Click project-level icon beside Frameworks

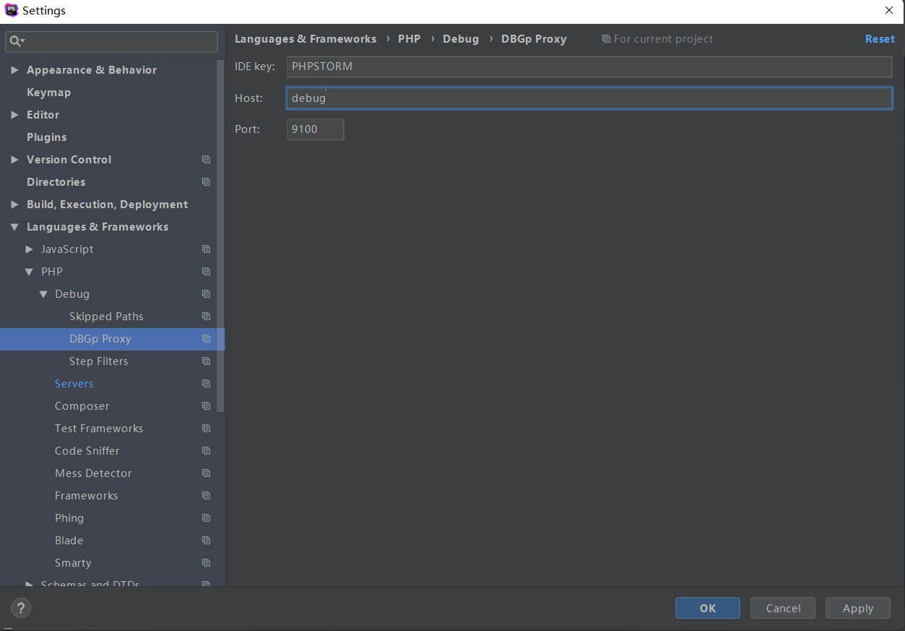(207, 496)
